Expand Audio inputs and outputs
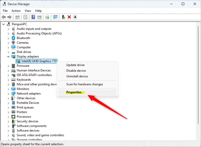 [x=8, y=29]
